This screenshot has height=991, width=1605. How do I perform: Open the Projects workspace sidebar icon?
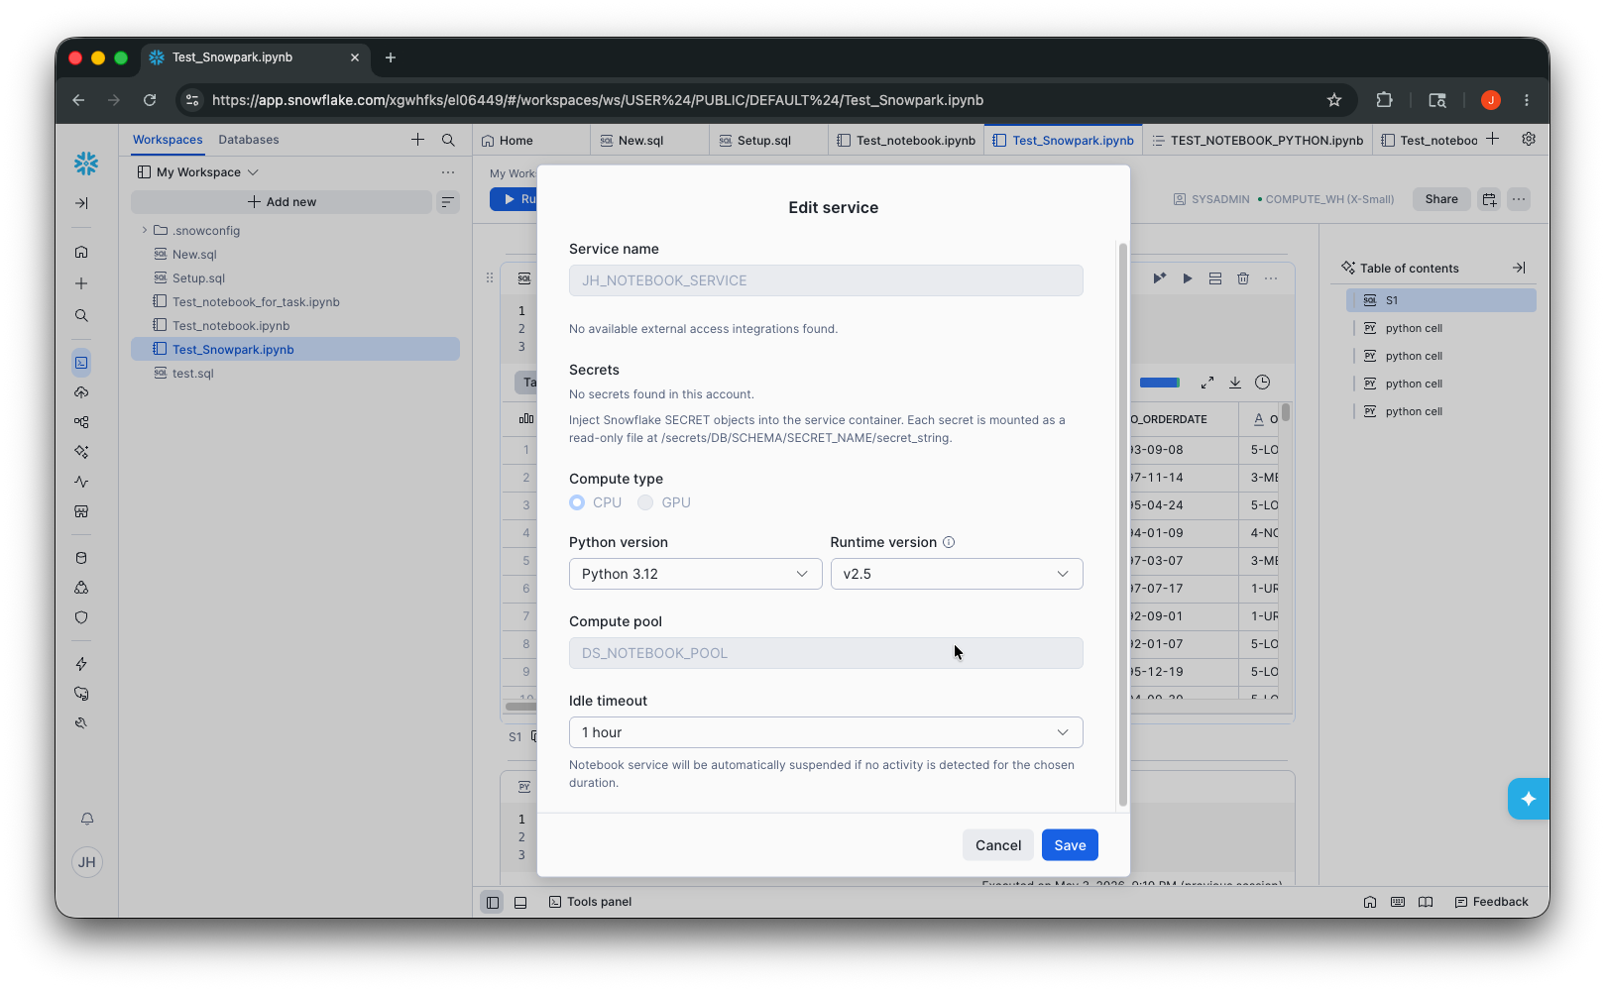point(81,363)
